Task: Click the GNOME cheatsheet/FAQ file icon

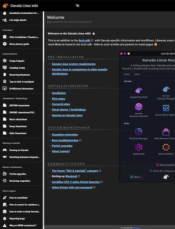Action: tap(5, 112)
